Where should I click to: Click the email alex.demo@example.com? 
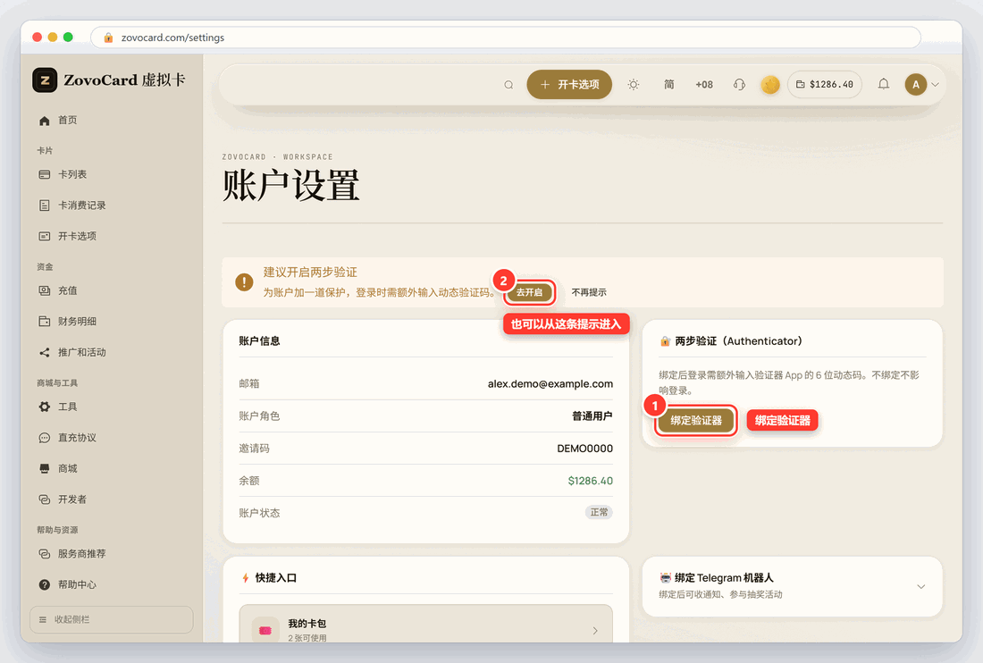pyautogui.click(x=550, y=384)
